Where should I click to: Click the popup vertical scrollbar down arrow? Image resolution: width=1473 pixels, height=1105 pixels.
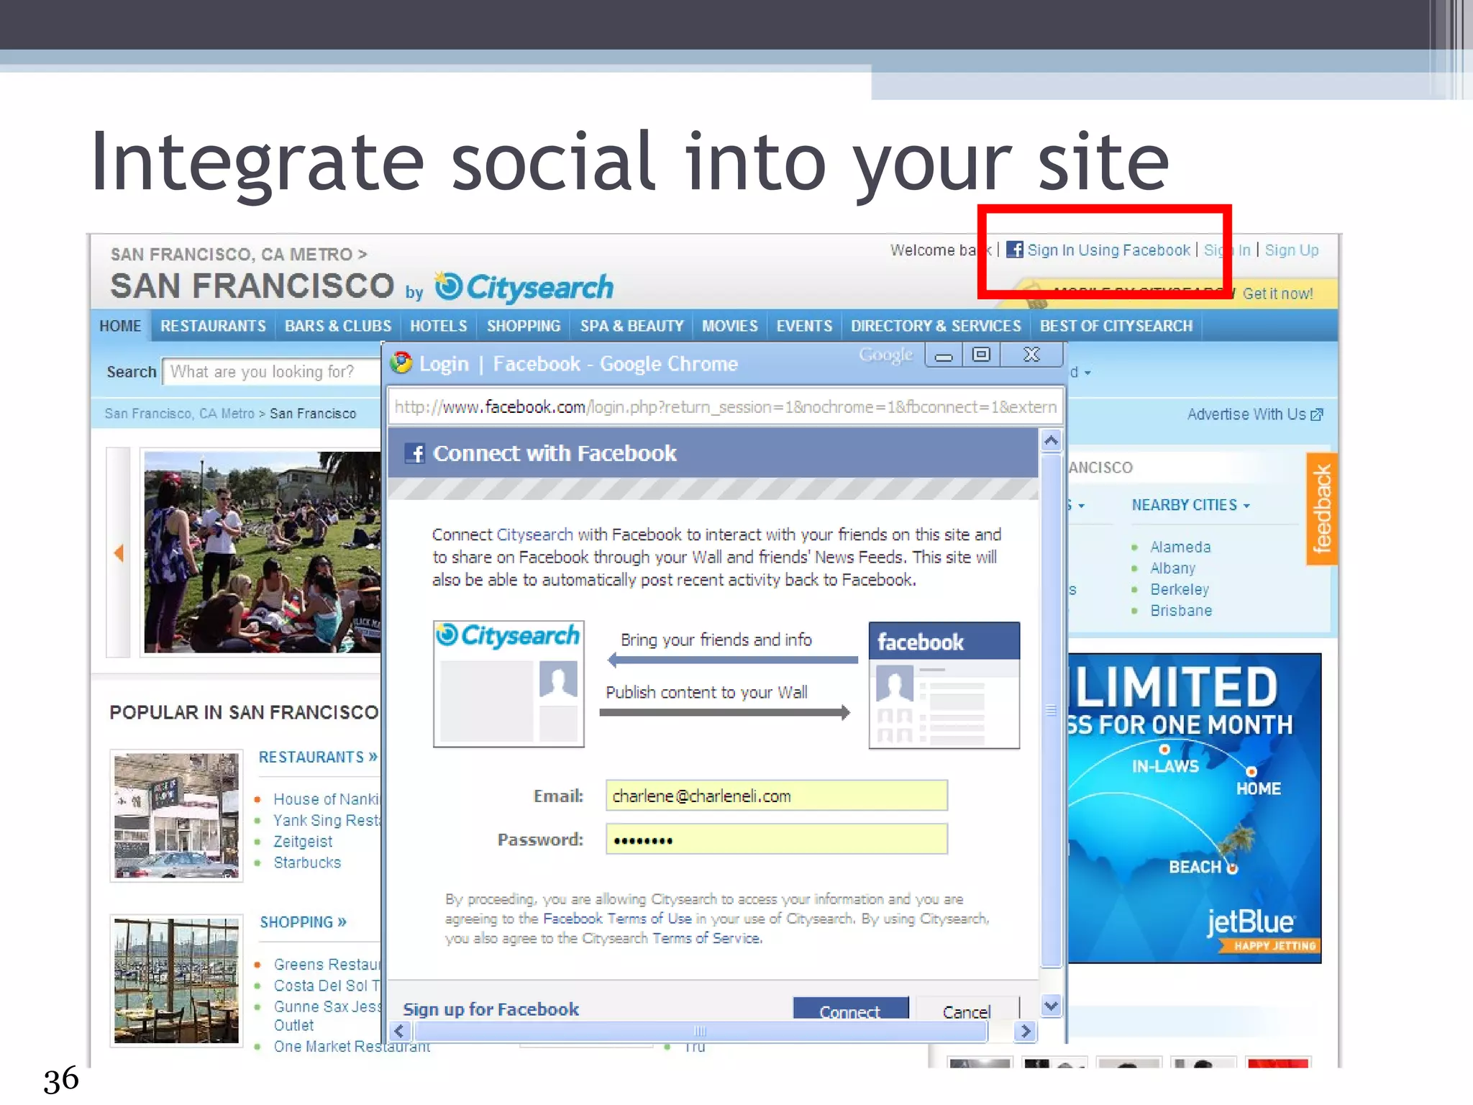click(1051, 1005)
